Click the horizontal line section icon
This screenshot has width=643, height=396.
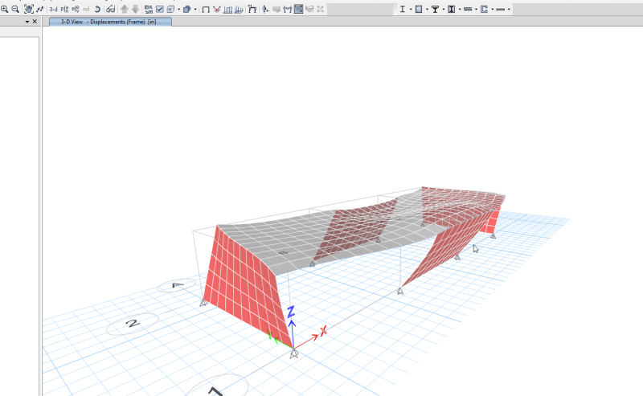[501, 9]
